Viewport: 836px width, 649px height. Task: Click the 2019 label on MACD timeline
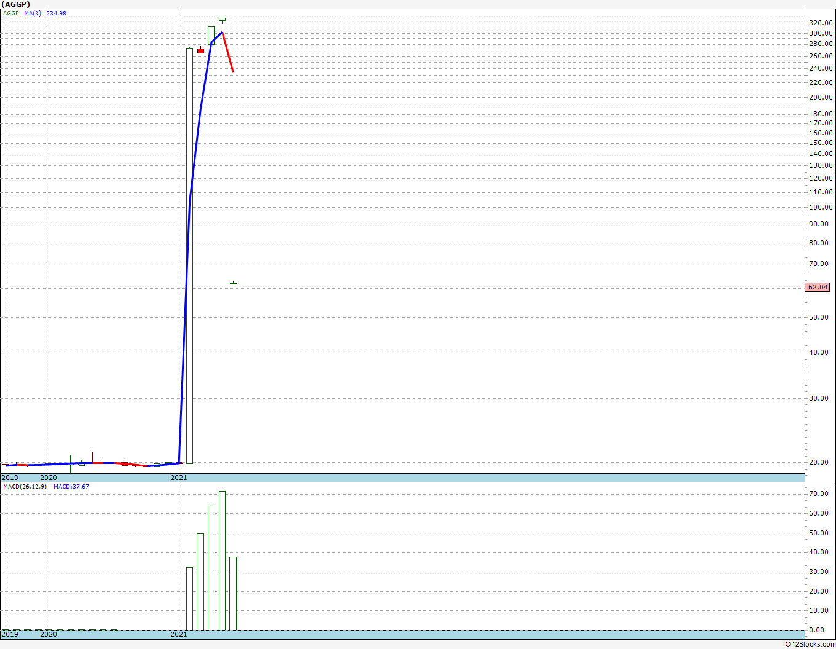tap(10, 634)
